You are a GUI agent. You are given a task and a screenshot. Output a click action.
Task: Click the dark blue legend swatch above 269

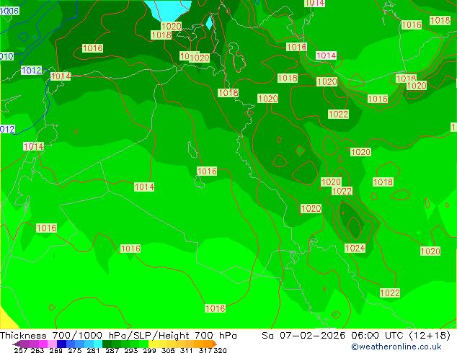(x=61, y=344)
